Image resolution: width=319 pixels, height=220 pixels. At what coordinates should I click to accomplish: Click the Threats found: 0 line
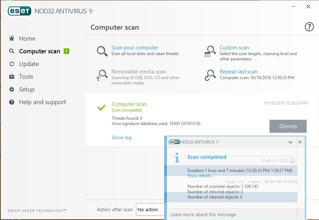coord(127,118)
